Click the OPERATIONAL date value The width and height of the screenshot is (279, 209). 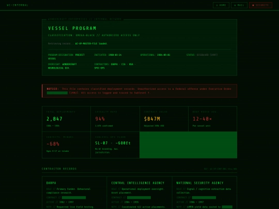point(163,55)
